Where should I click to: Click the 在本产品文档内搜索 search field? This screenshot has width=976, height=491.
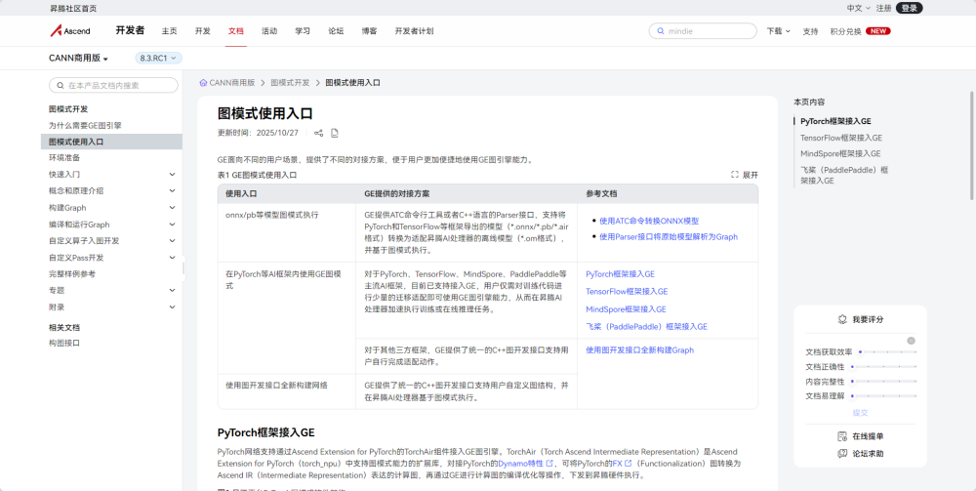(113, 85)
